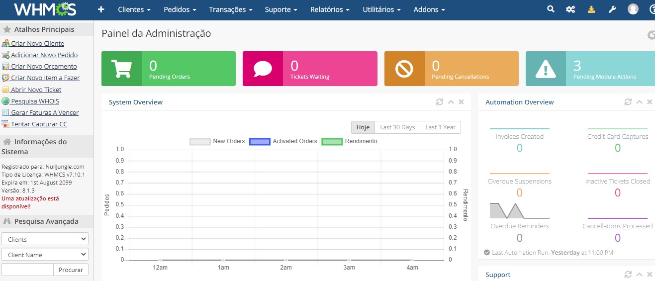The width and height of the screenshot is (655, 281).
Task: Open the Clients search type dropdown
Action: click(45, 239)
